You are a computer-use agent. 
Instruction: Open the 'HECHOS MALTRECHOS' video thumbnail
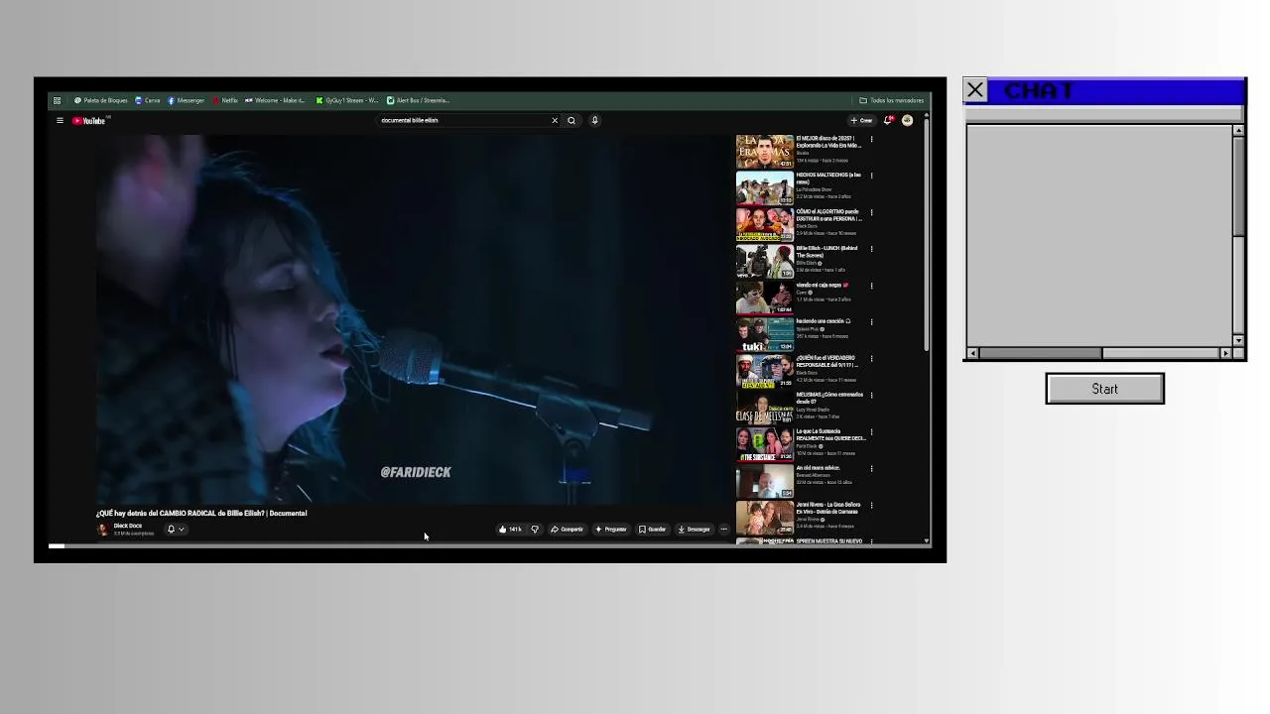(x=764, y=188)
